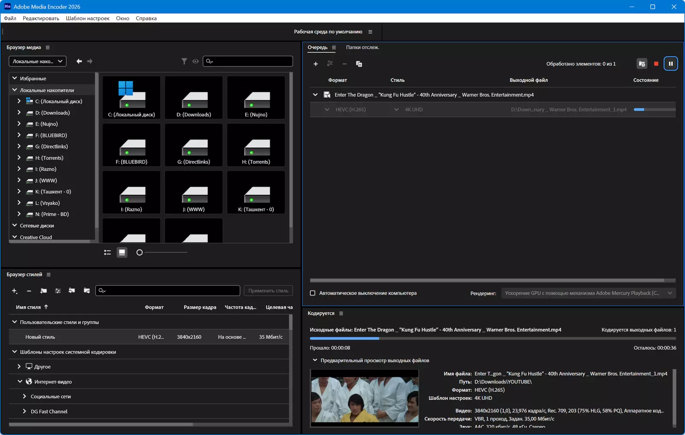
Task: Open the workspace menu icon
Action: [x=370, y=32]
